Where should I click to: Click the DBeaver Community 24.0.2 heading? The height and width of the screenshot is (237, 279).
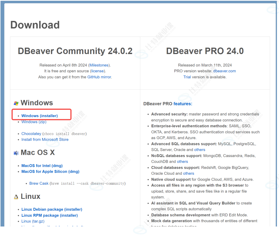75,51
